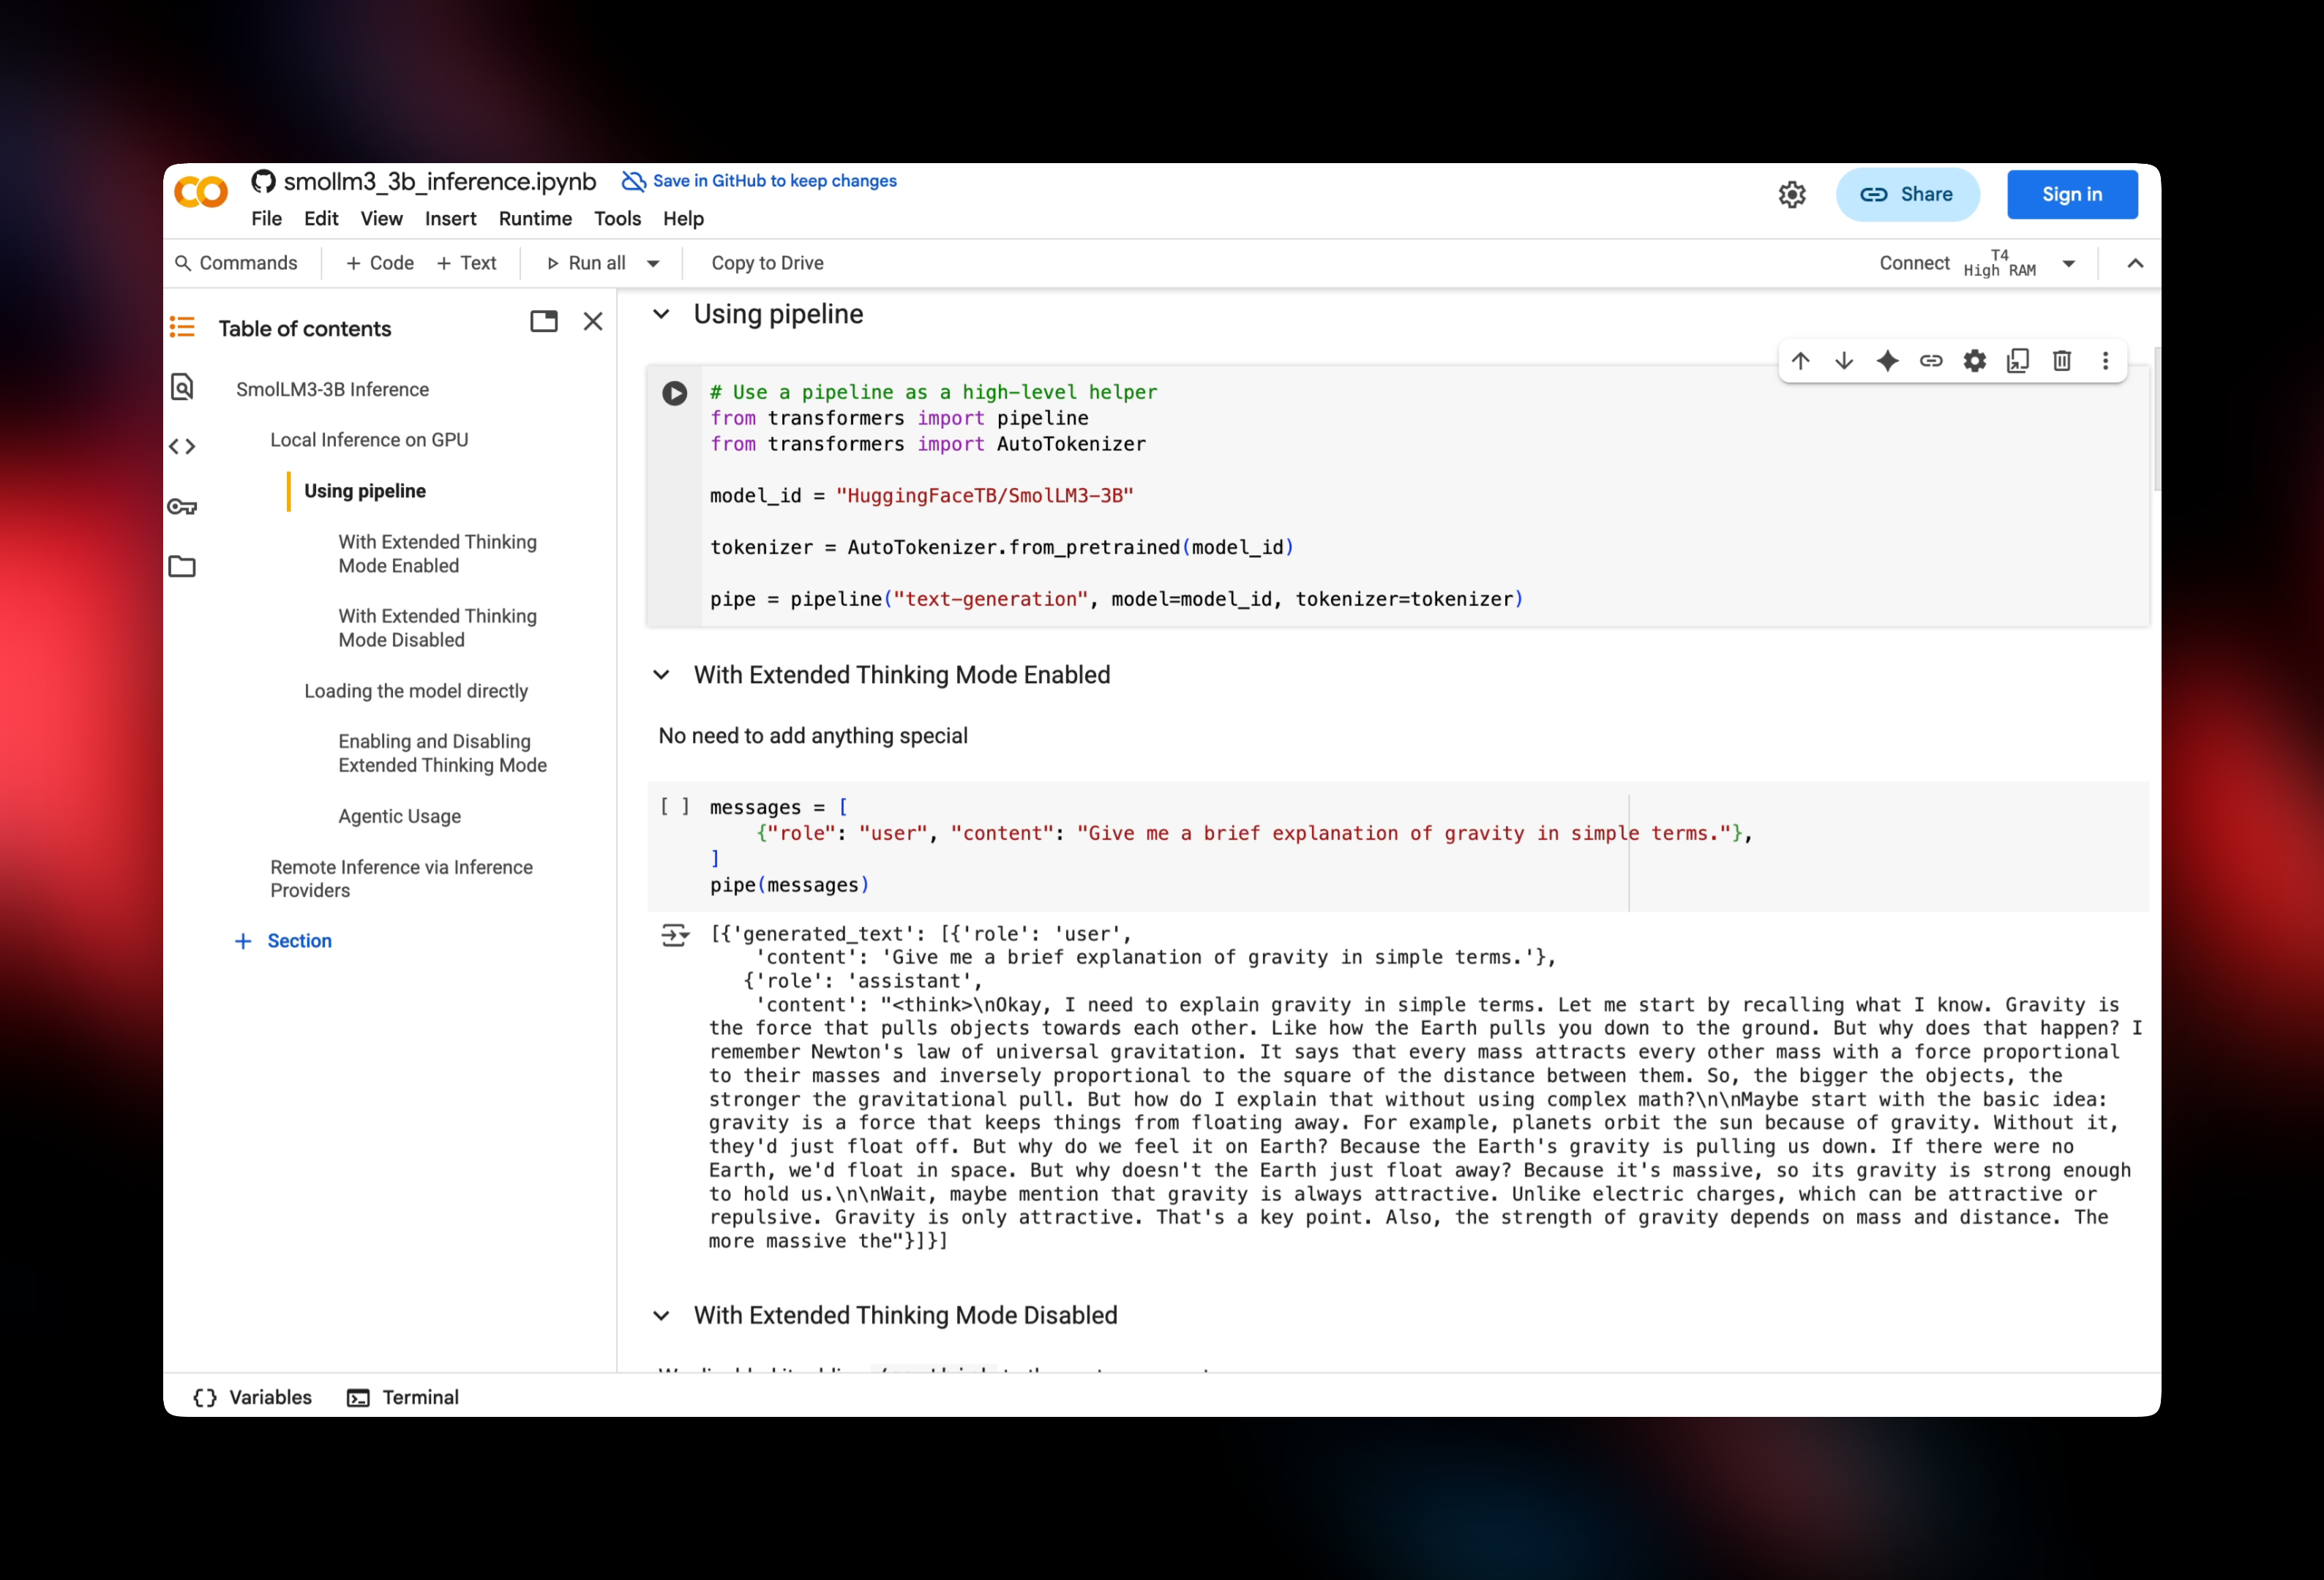Image resolution: width=2324 pixels, height=1580 pixels.
Task: Run the pipeline code cell
Action: 675,393
